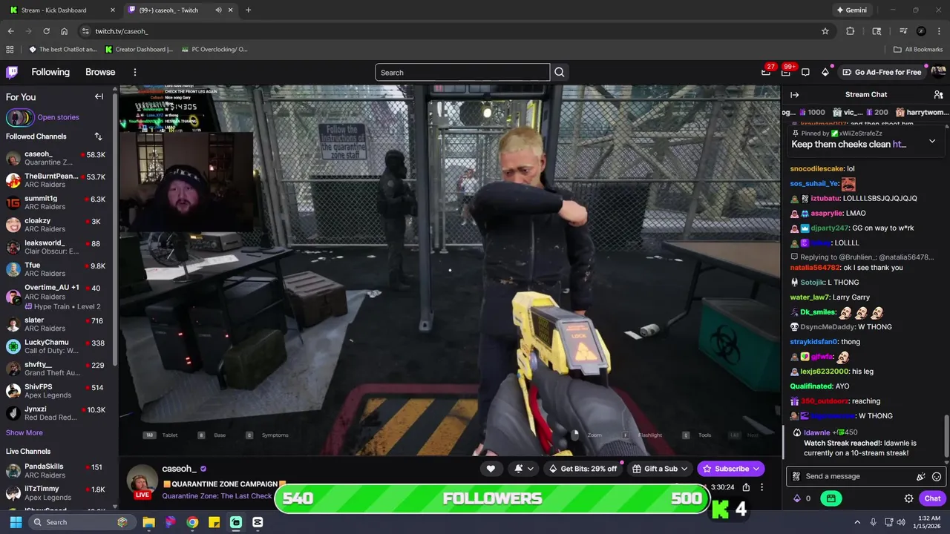Open Chrome media controls icon
950x534 pixels.
[x=903, y=31]
